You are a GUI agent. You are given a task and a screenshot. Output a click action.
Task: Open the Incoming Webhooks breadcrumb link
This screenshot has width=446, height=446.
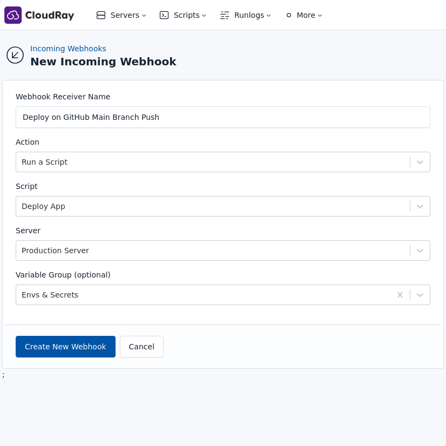pos(68,49)
